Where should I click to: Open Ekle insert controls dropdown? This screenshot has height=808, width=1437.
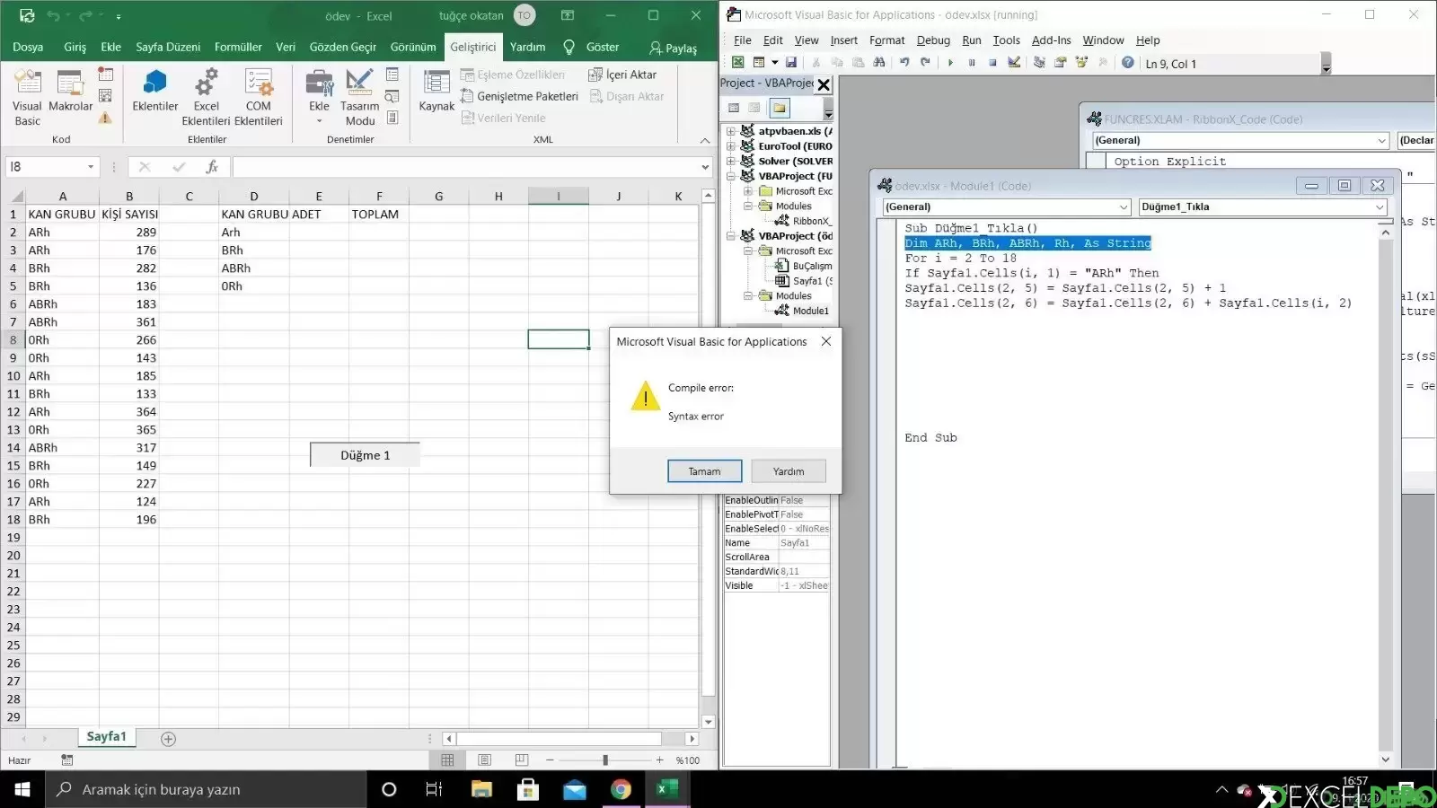(319, 97)
